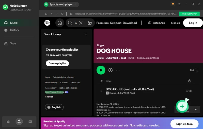Click the Yeat artist link in header
Viewport: 203px width, 129px height.
(x=123, y=58)
